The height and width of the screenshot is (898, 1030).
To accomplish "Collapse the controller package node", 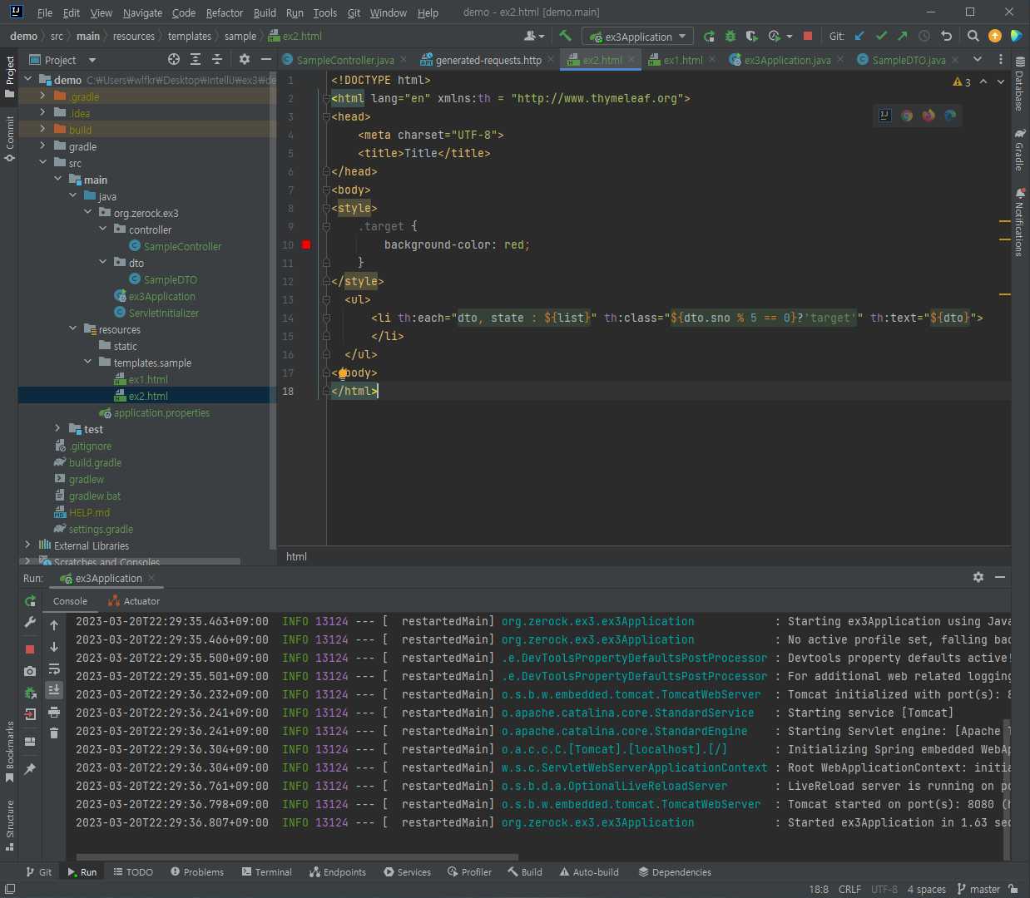I will [103, 229].
